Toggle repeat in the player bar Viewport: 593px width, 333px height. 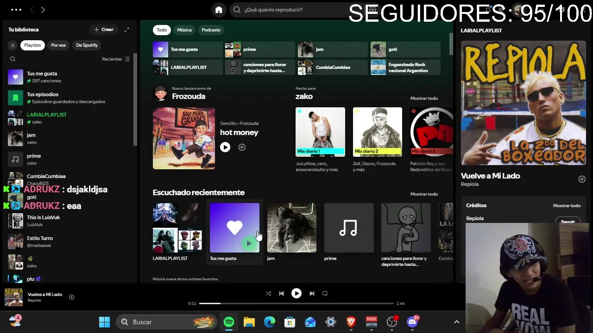click(325, 294)
